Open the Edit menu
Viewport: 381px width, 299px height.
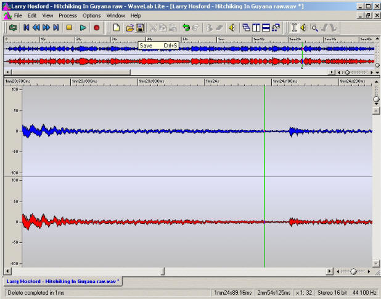(32, 15)
